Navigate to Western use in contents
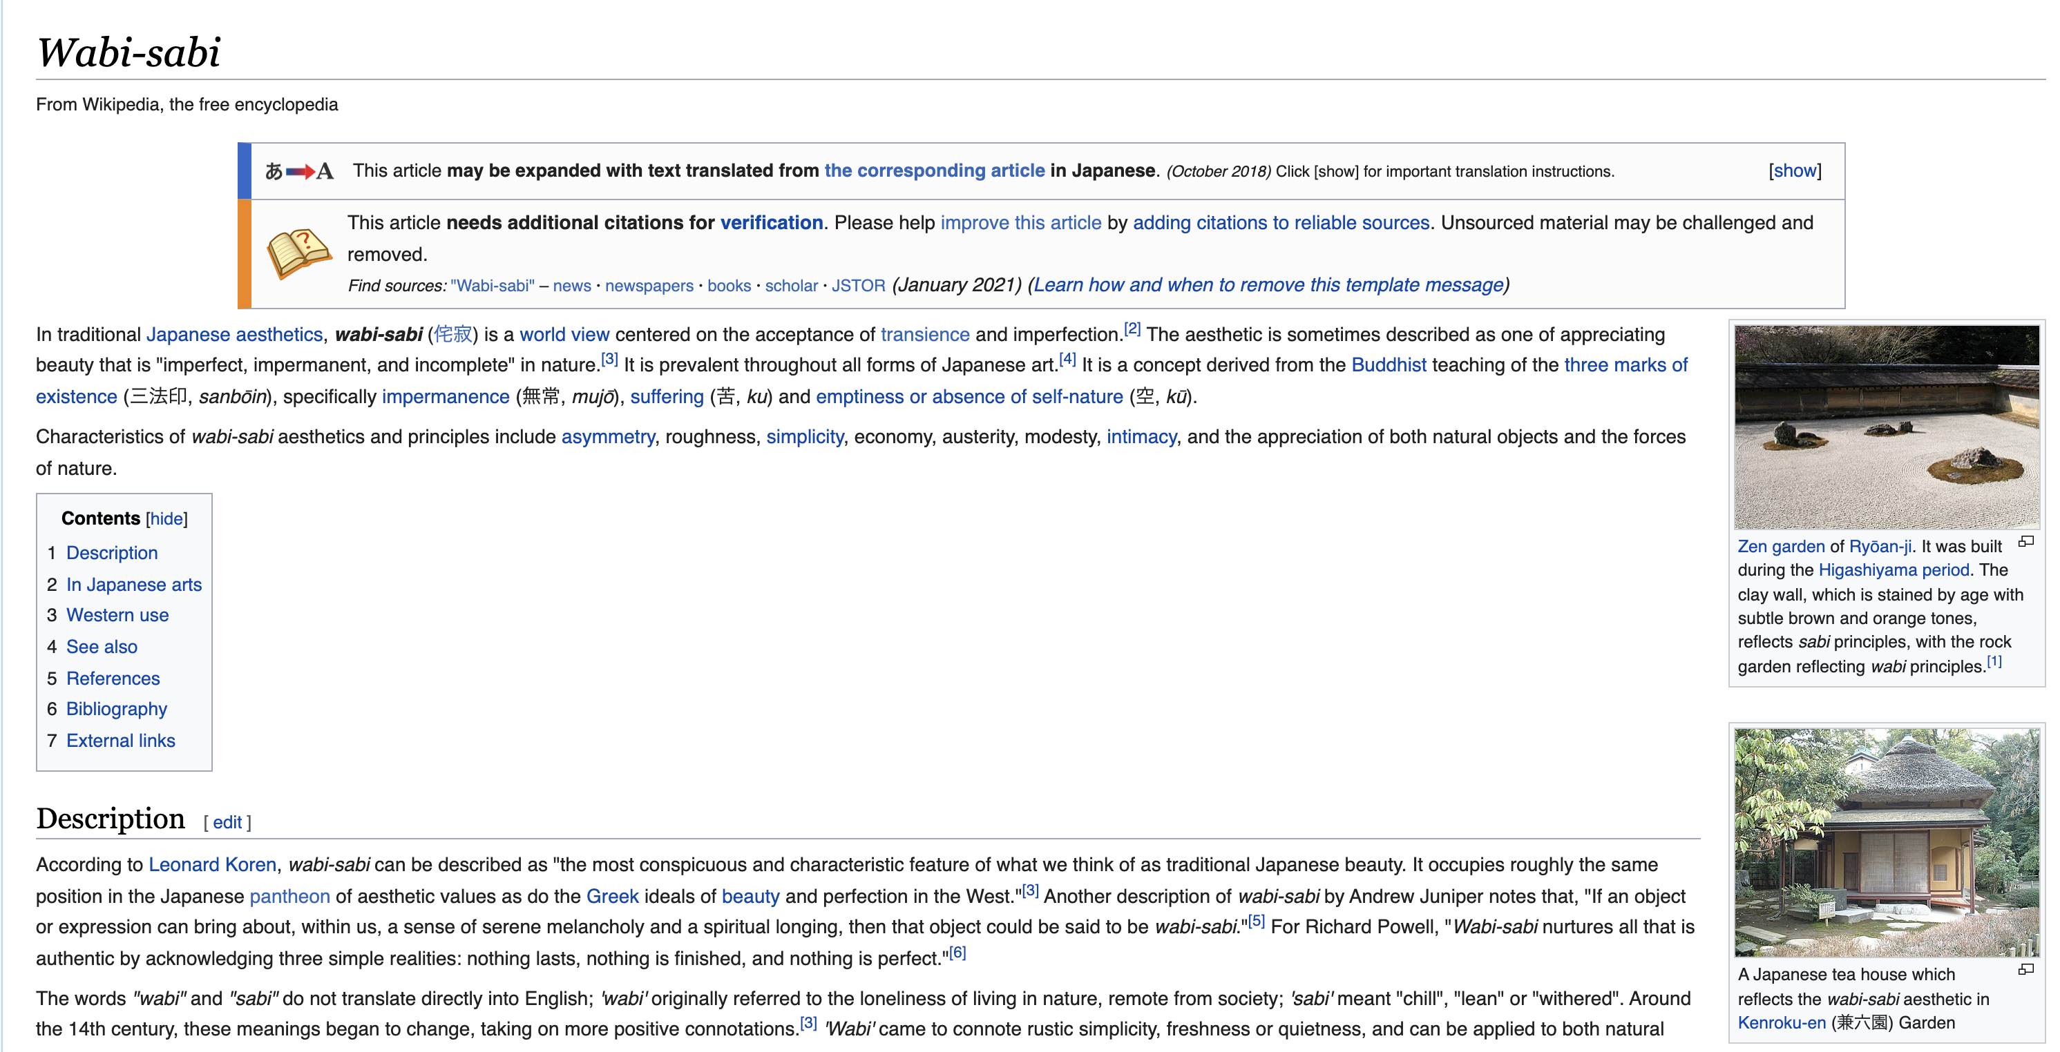Screen dimensions: 2060x1052 point(117,615)
